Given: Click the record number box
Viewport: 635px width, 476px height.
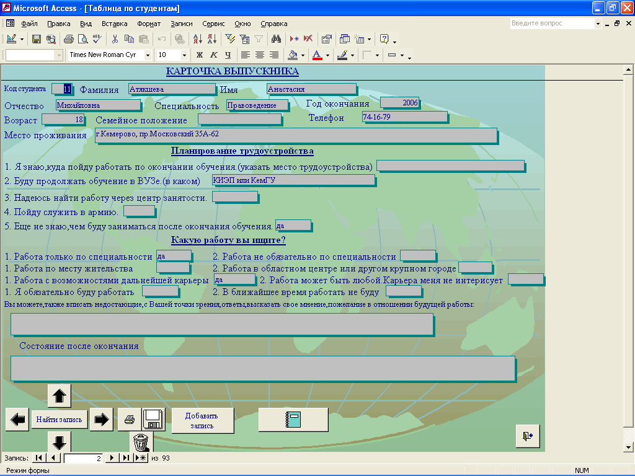Looking at the screenshot, I should click(83, 458).
